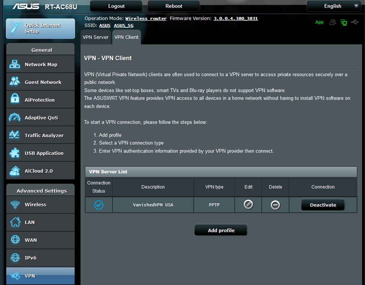Viewport: 365px width, 285px height.
Task: Click the VanishedVPN USA description cell
Action: click(153, 205)
